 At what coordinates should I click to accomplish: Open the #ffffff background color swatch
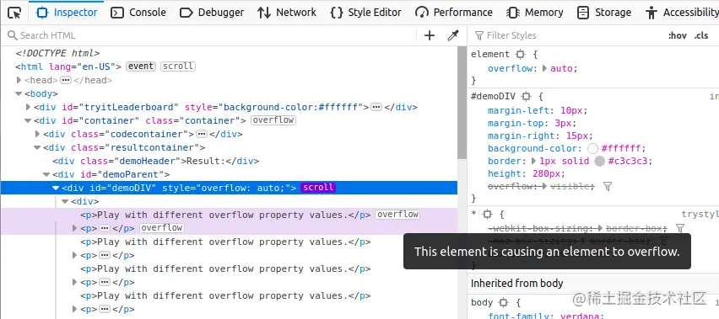[593, 148]
